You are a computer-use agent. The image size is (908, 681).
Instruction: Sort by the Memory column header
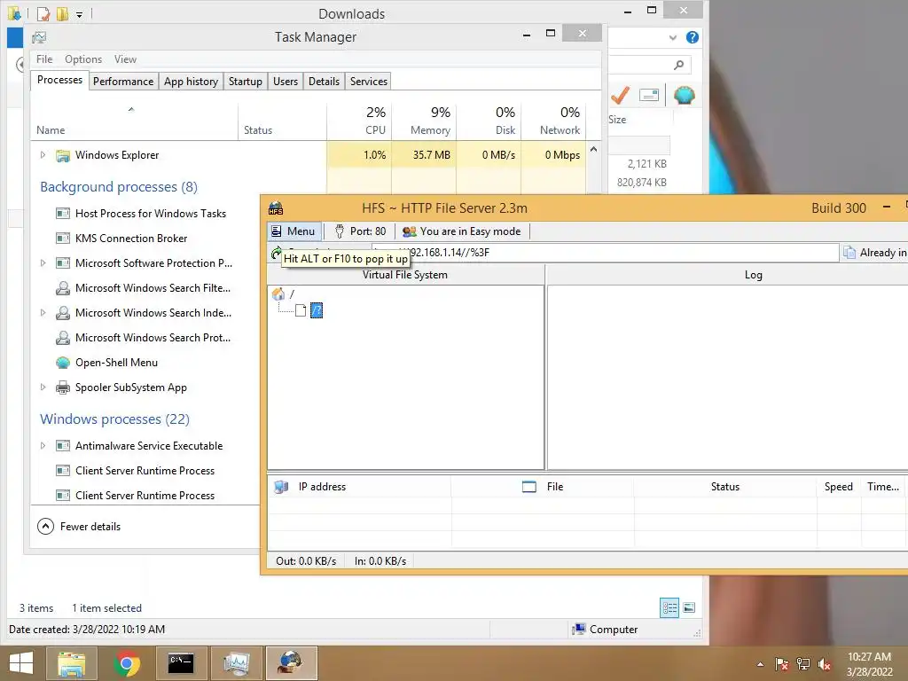(425, 121)
